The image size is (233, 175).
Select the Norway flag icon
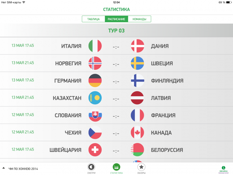click(95, 63)
